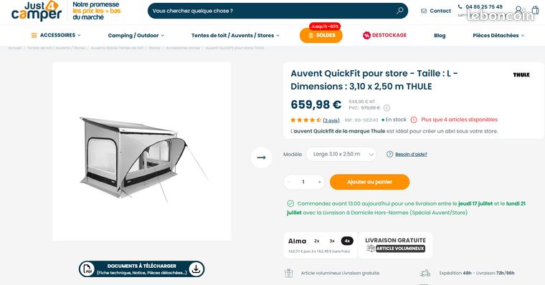Screen dimensions: 545x285
Task: Expand the ACCESSOIRES menu
Action: [56, 35]
